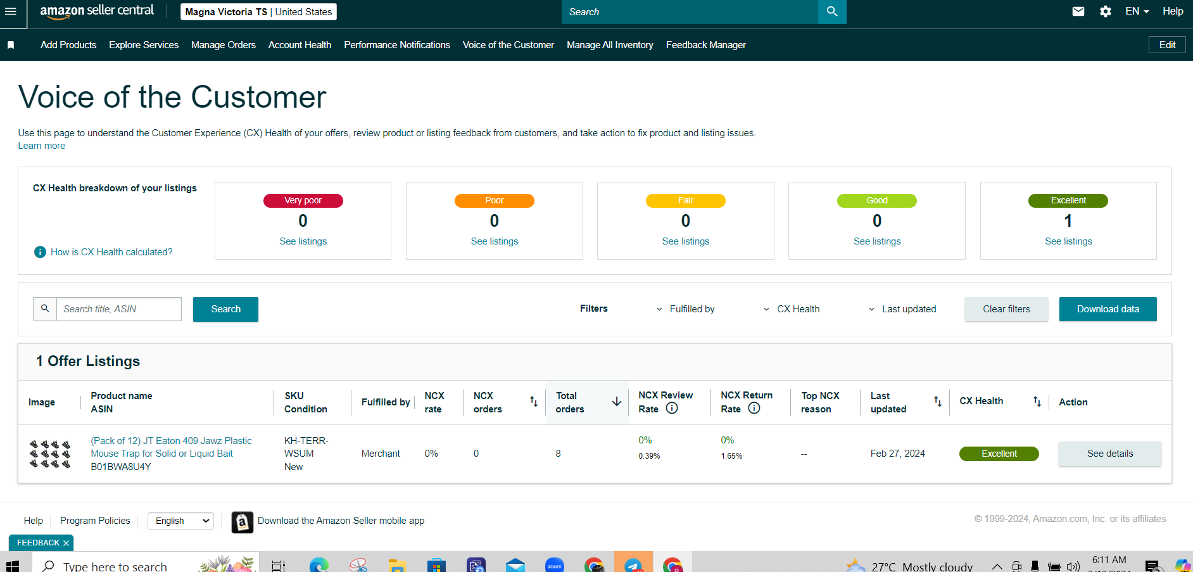Click Download data button
The width and height of the screenshot is (1193, 572).
tap(1108, 309)
